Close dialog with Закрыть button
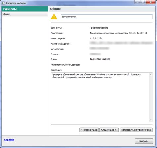Screen dimensions: 157x148 144,141
